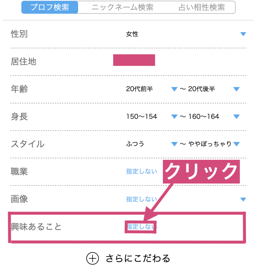This screenshot has width=260, height=269.
Task: Click 指定しない in the 画像 row
Action: (141, 199)
